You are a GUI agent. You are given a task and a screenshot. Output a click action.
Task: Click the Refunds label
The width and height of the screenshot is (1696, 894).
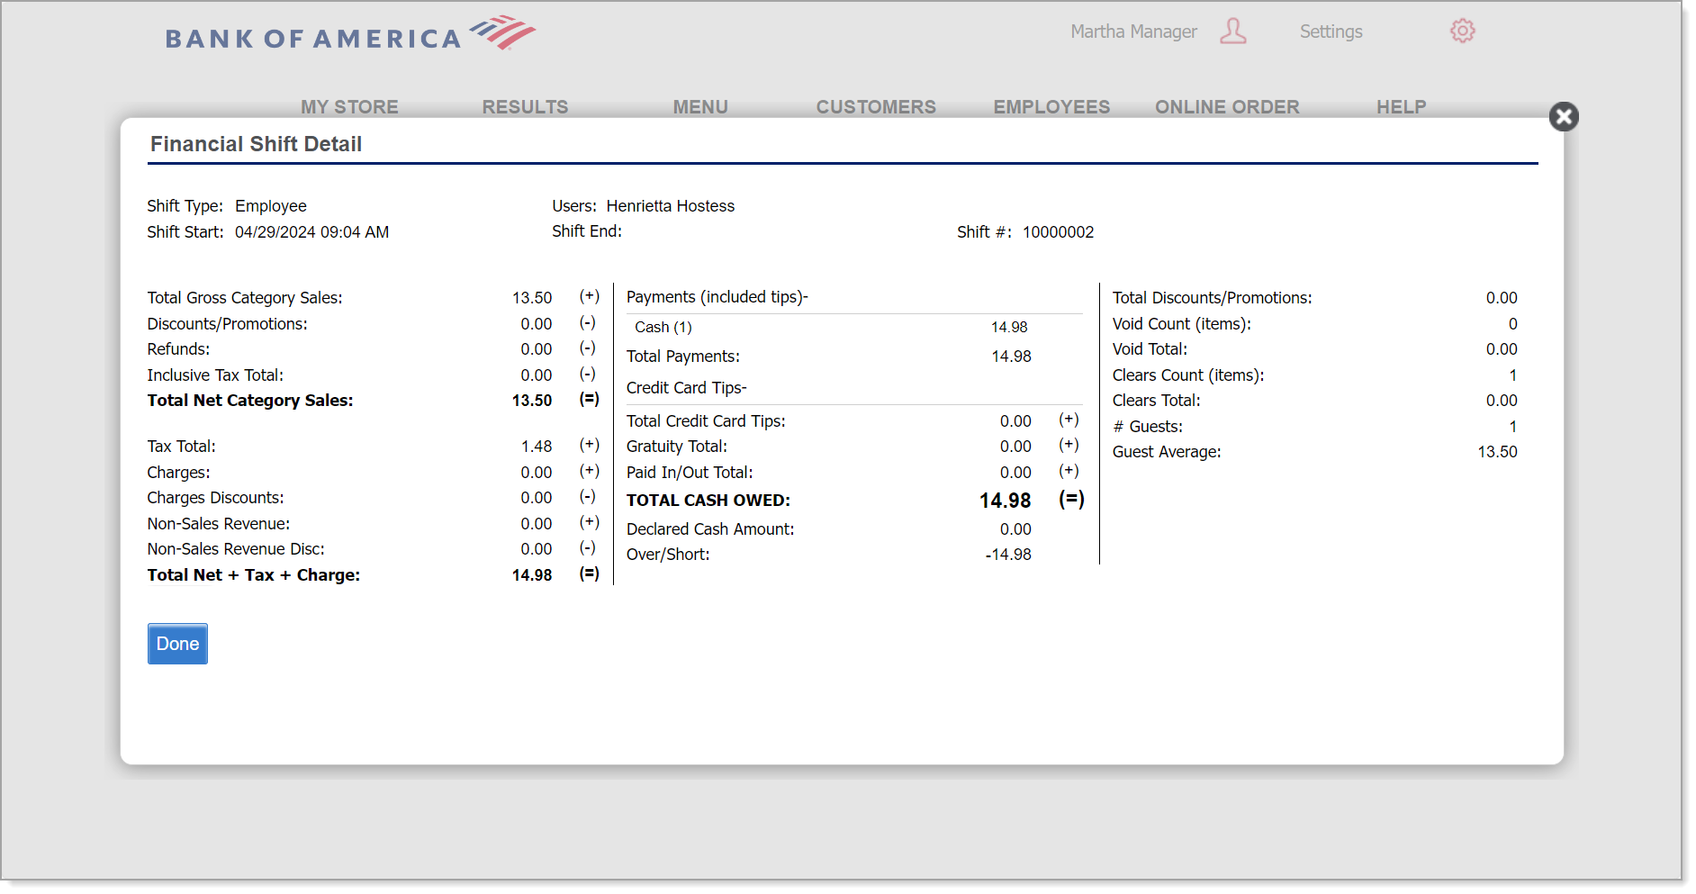coord(178,349)
